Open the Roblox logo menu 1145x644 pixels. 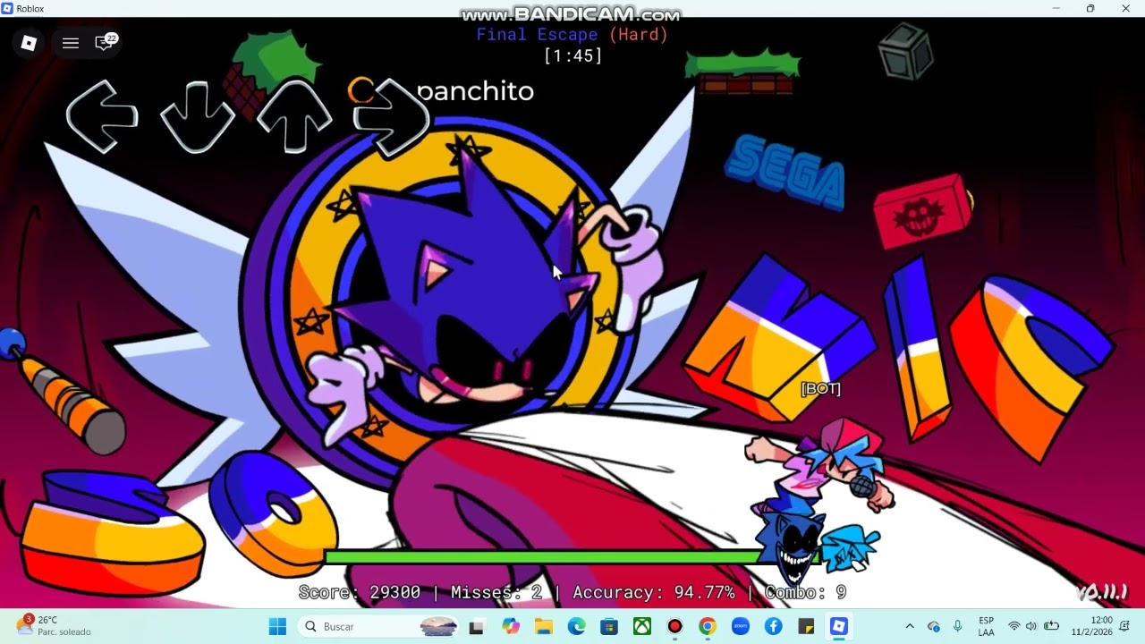click(29, 43)
